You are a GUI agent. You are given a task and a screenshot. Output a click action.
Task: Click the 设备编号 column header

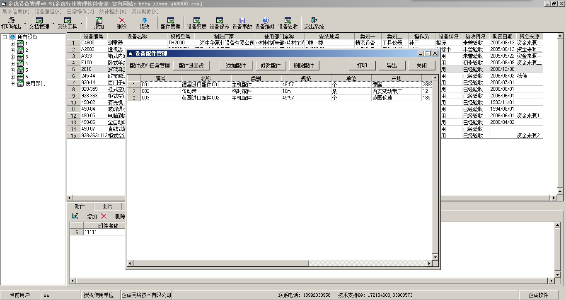pyautogui.click(x=93, y=36)
